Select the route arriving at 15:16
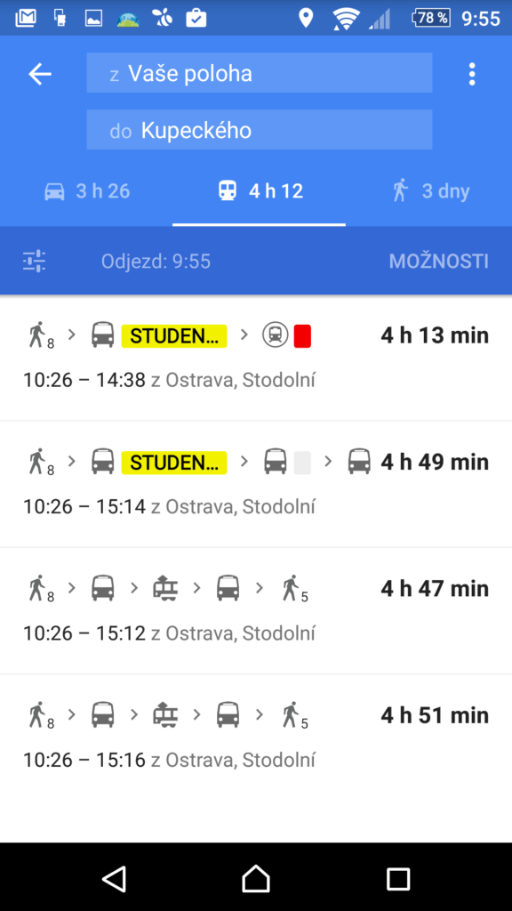 pyautogui.click(x=256, y=737)
